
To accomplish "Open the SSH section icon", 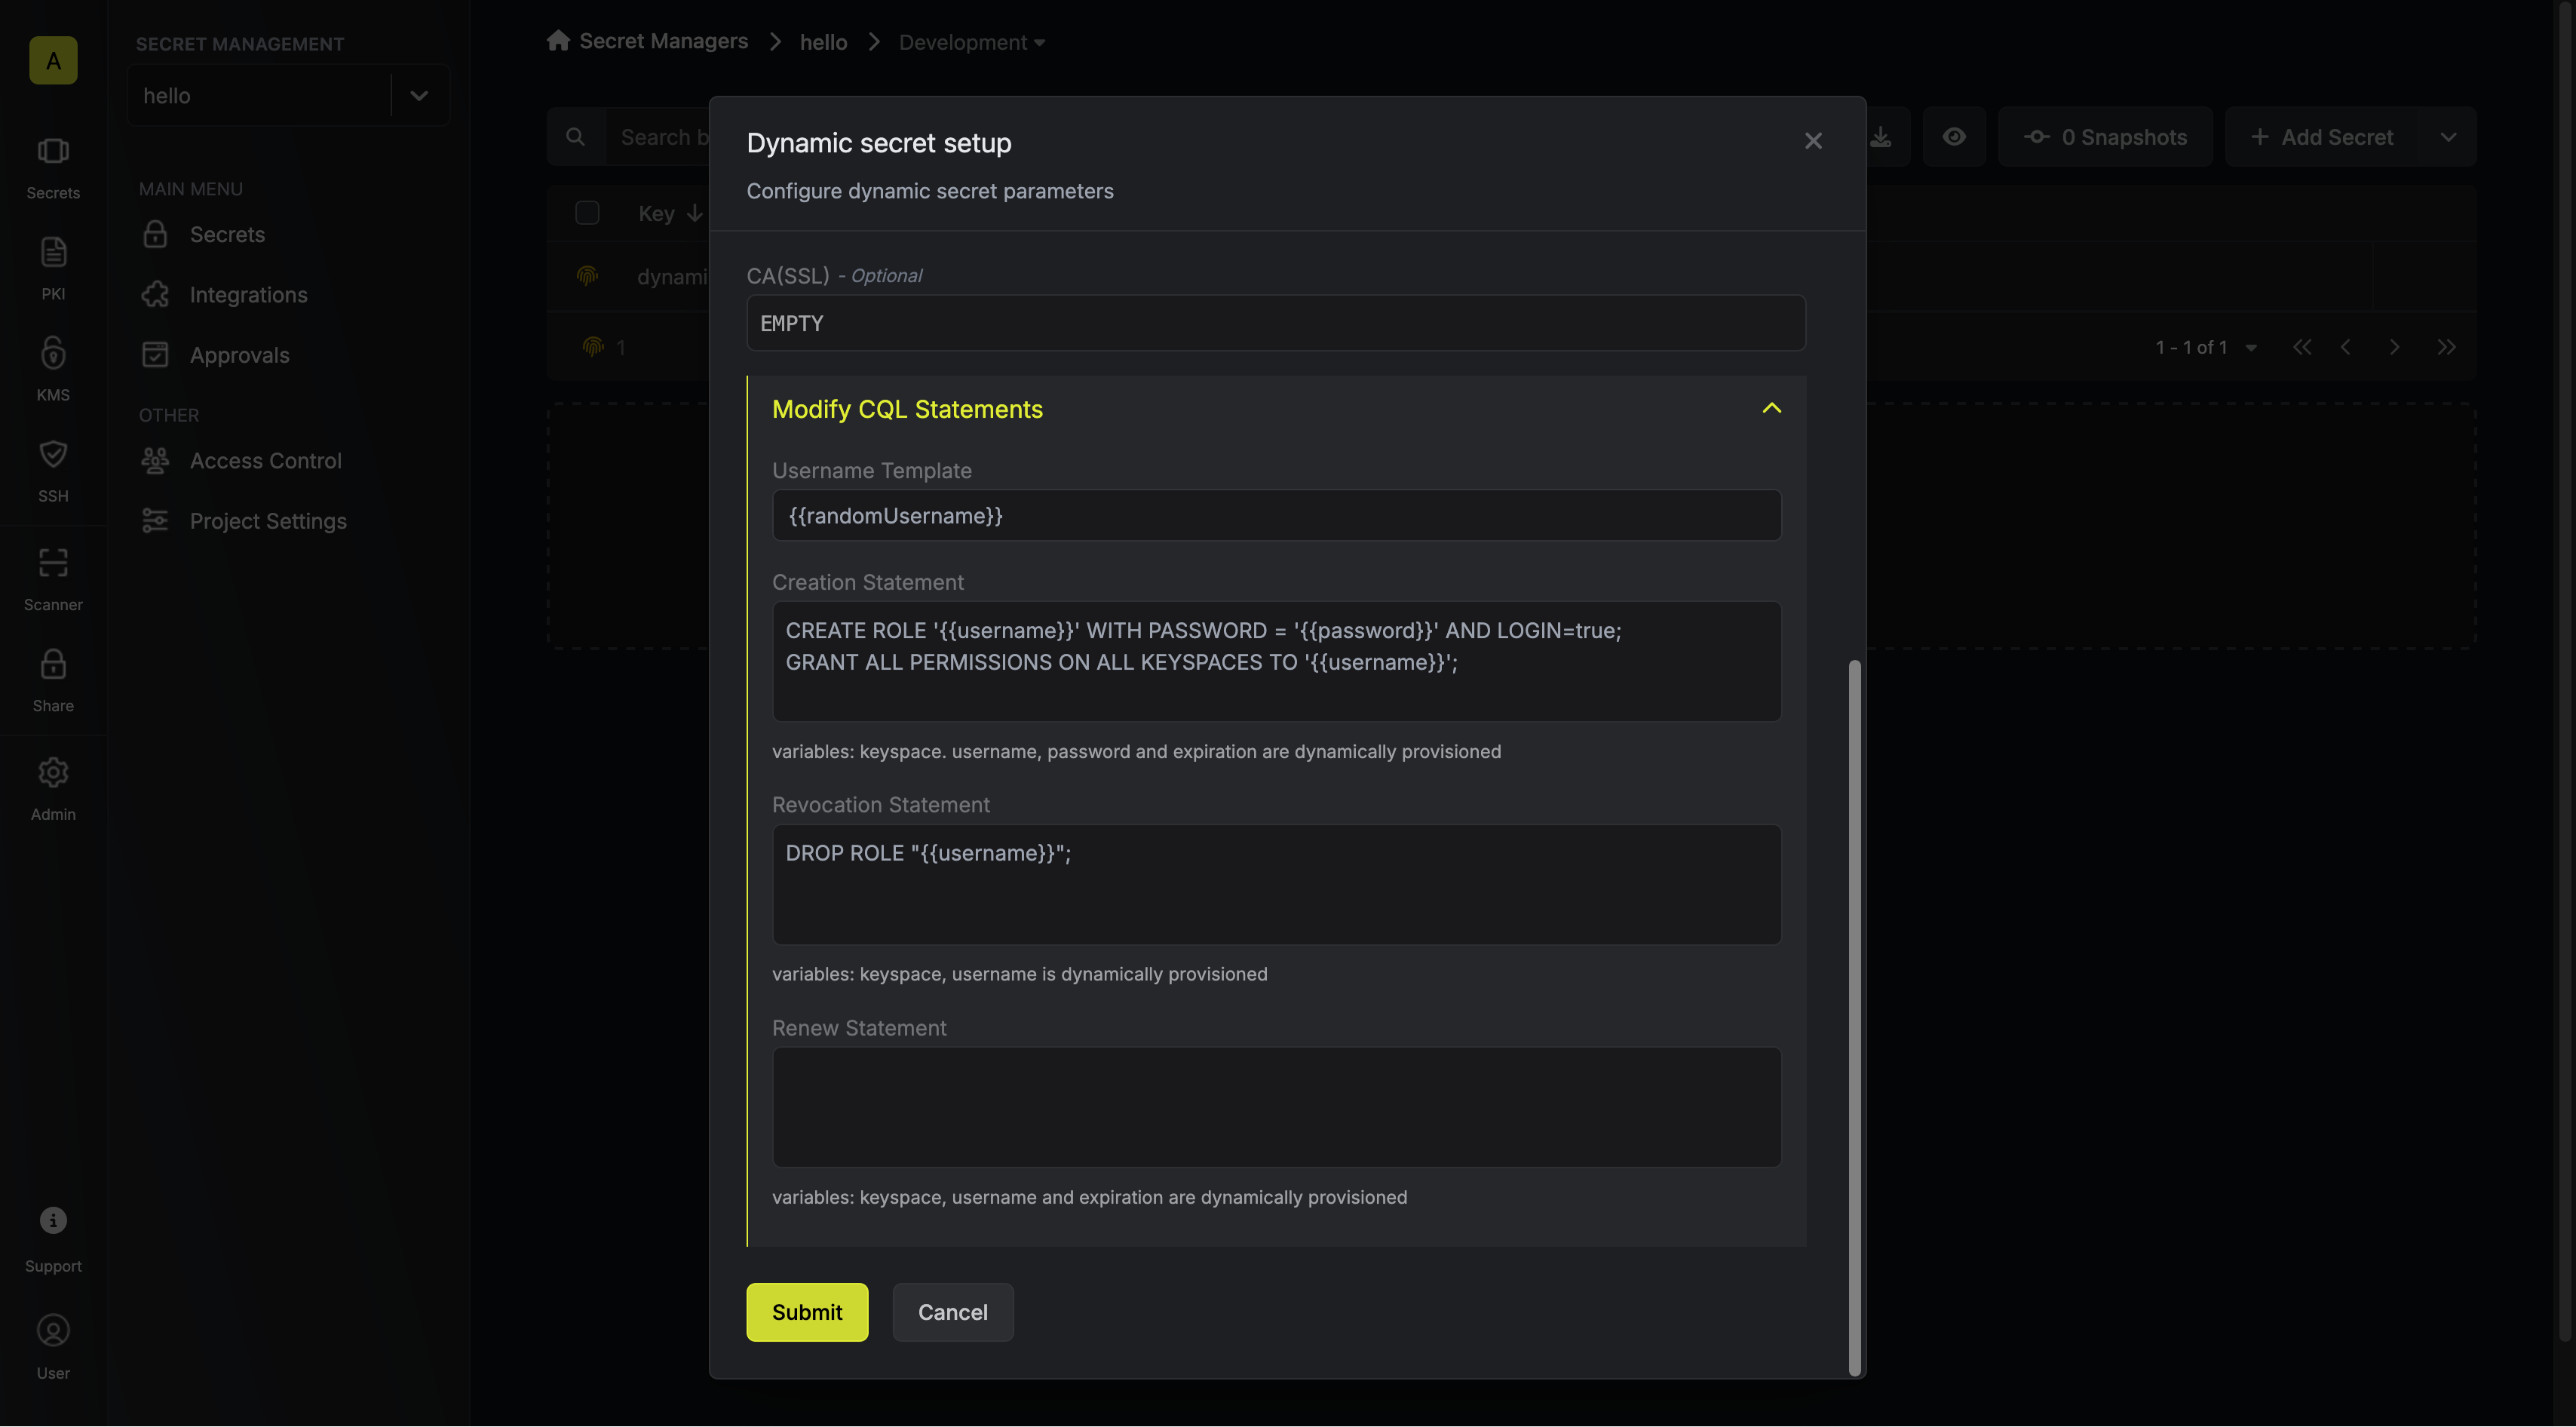I will (x=53, y=454).
